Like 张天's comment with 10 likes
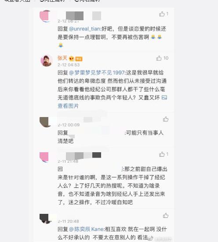Viewport: 218px width, 242px height. coord(159,59)
